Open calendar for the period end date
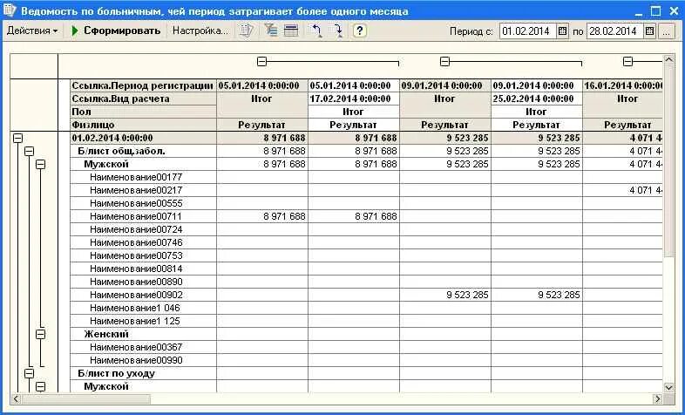The width and height of the screenshot is (685, 415). pyautogui.click(x=649, y=31)
